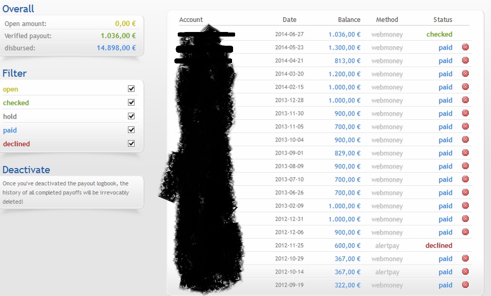
Task: Delete the 2013-07-10 payout entry
Action: (x=465, y=179)
